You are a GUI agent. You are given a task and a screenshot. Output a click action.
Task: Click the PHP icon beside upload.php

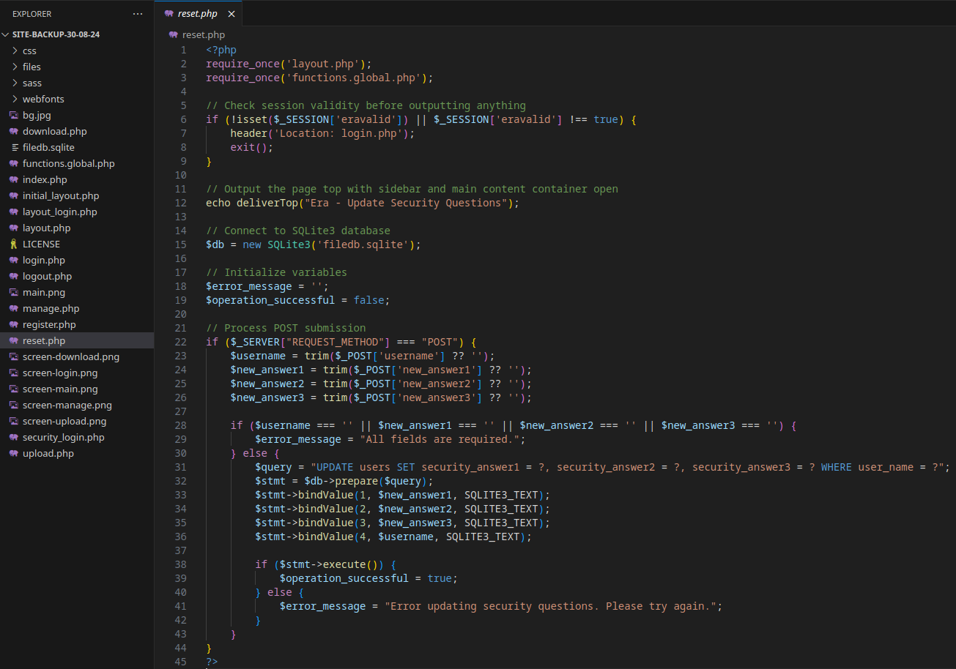tap(14, 454)
